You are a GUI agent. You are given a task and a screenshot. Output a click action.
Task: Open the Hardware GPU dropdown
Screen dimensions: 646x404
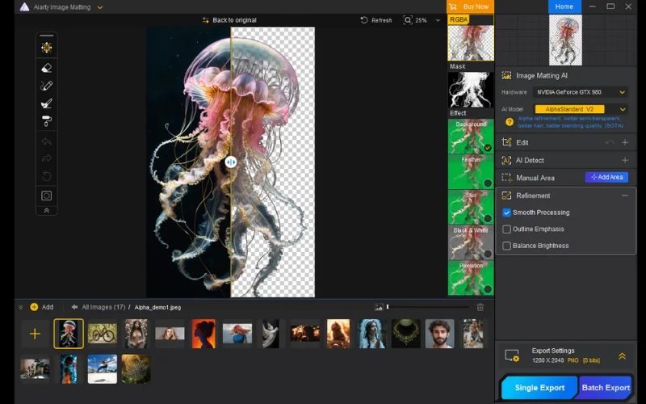pos(580,92)
